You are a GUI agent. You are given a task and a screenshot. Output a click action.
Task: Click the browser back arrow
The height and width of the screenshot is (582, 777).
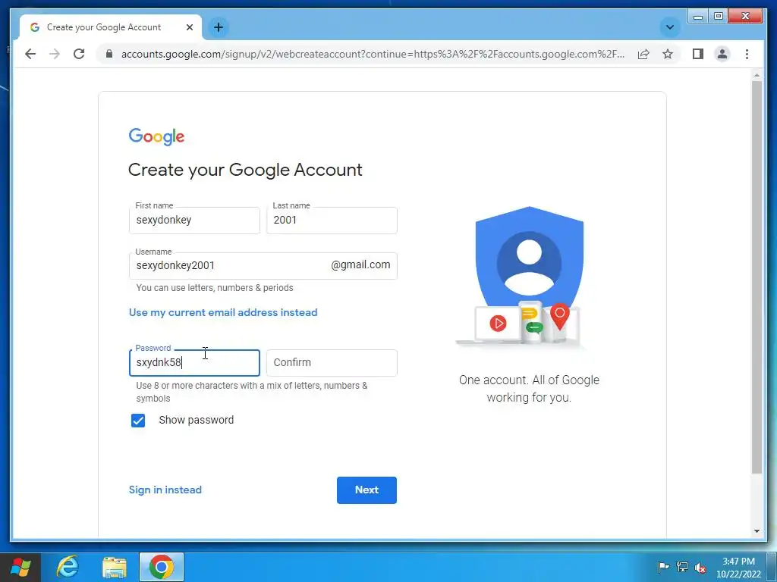click(30, 54)
